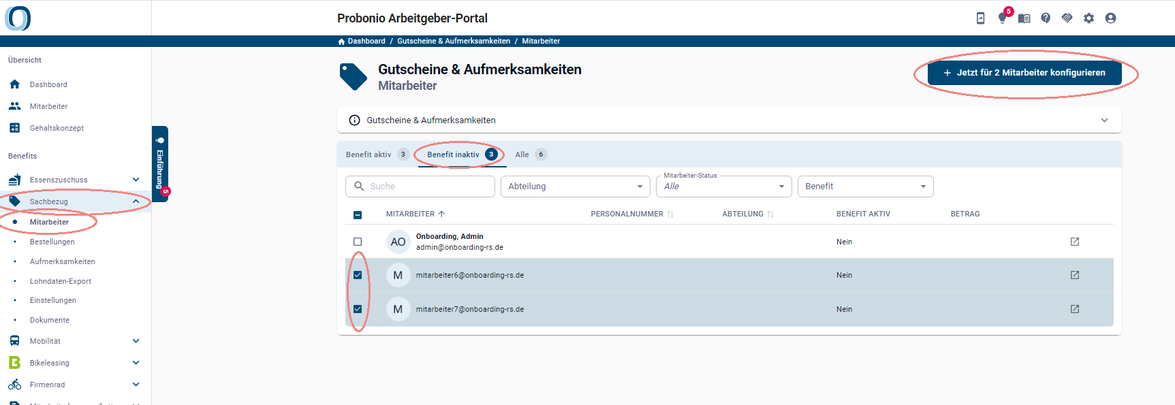Open Lohndaten-Export in the sidebar

tap(61, 281)
